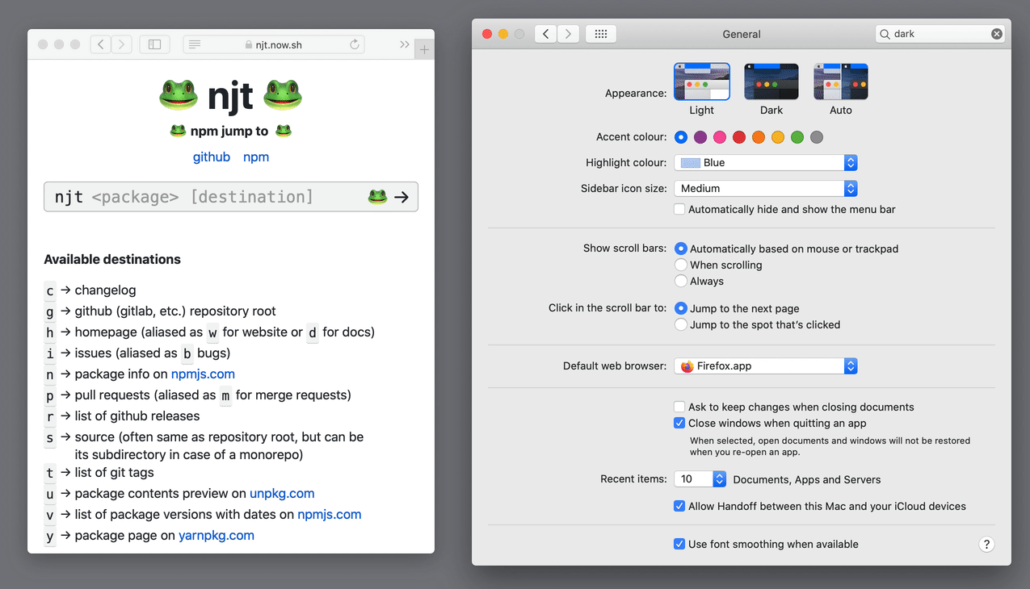1030x589 pixels.
Task: Open the unpkg.com link
Action: (x=282, y=493)
